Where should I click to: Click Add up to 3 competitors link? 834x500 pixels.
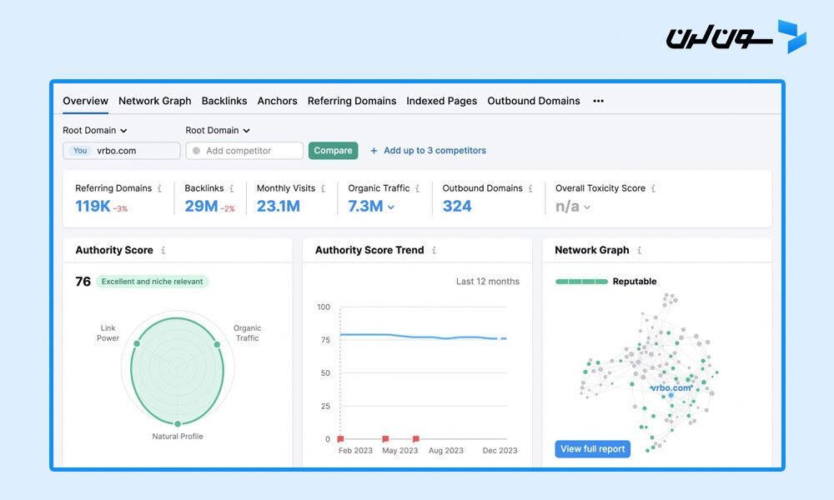tap(435, 151)
